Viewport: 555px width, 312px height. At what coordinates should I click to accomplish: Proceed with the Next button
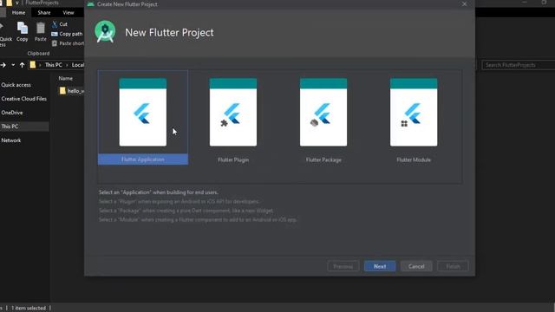(380, 266)
